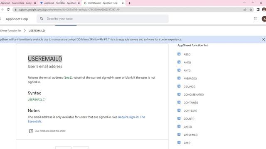
Task: Click the Email code value in description
Action: (69, 78)
